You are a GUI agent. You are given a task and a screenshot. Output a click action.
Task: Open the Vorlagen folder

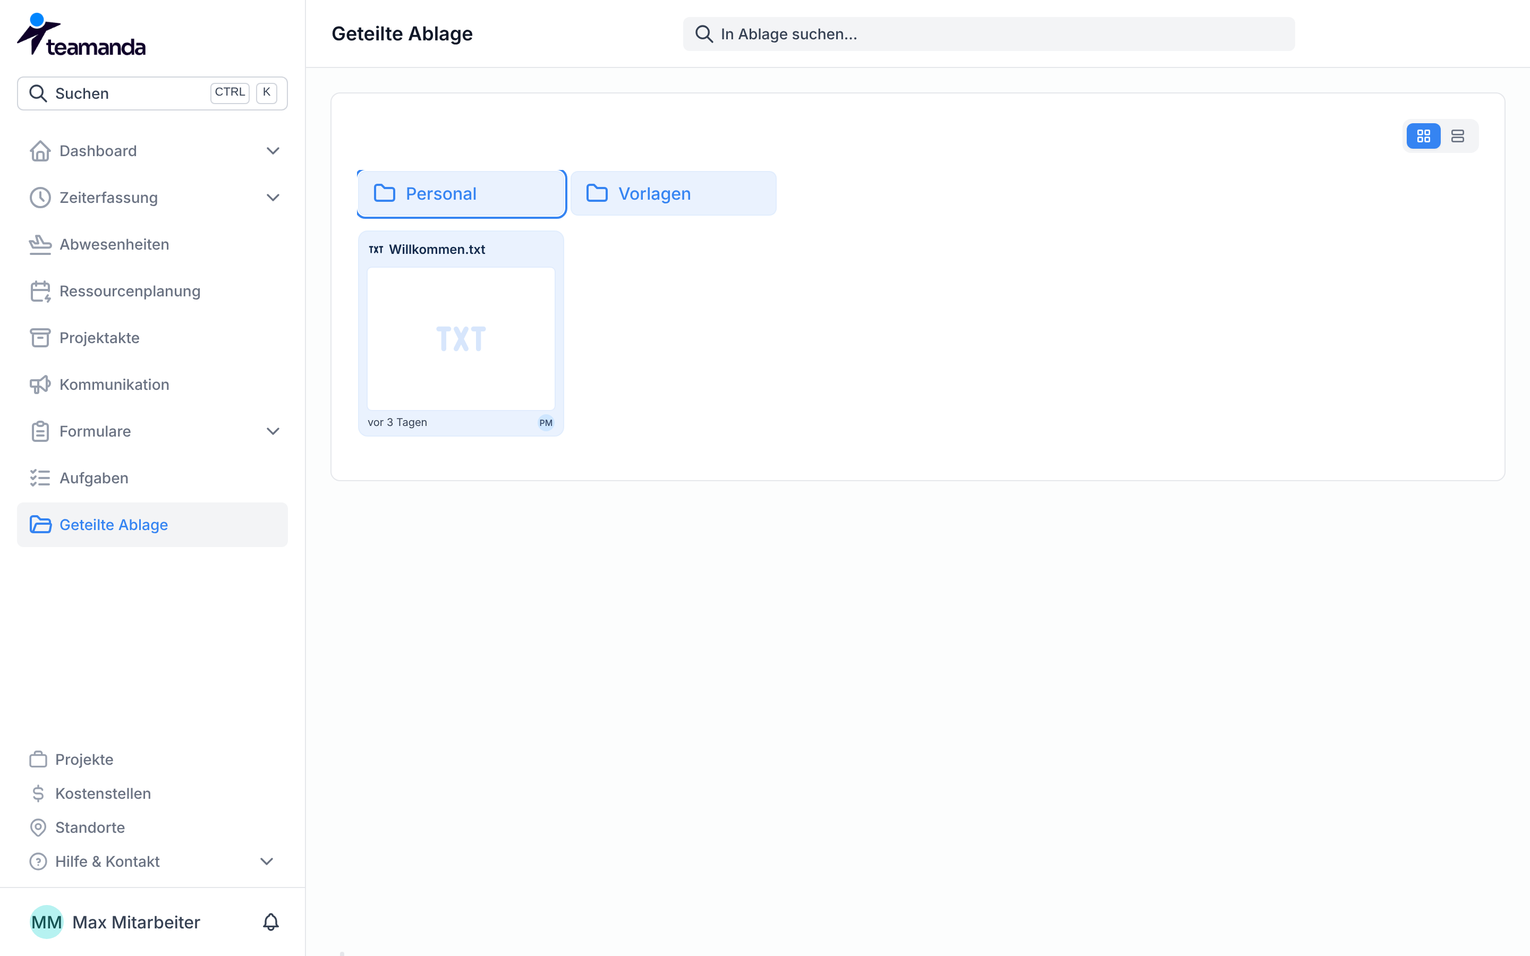(673, 193)
